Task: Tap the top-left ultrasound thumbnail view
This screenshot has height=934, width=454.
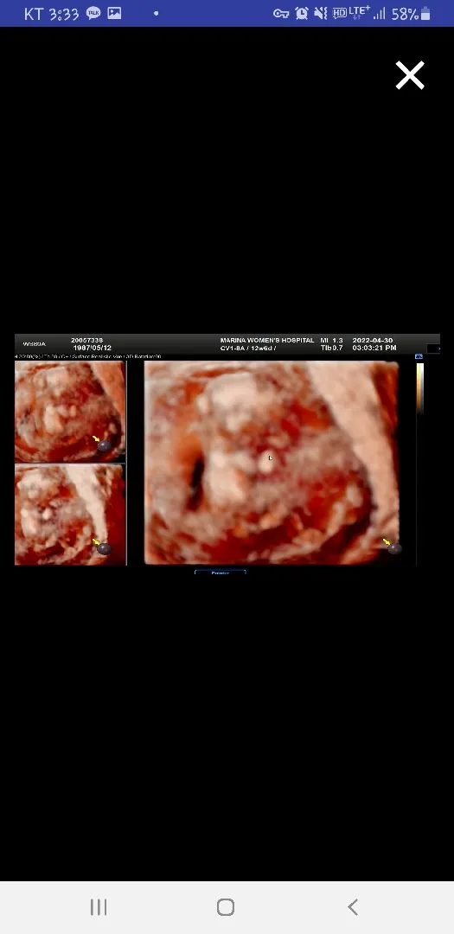Action: tap(70, 411)
